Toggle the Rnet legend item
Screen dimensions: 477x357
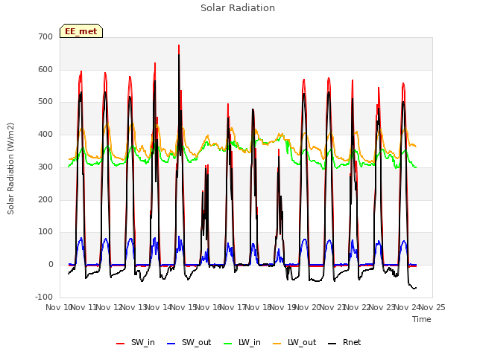tap(344, 342)
